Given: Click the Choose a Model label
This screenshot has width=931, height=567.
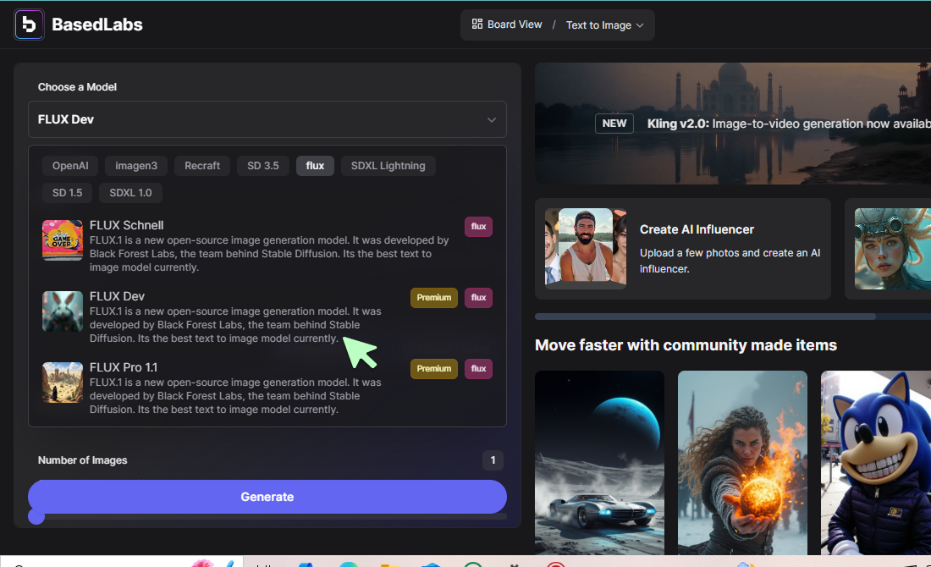Looking at the screenshot, I should (x=77, y=86).
